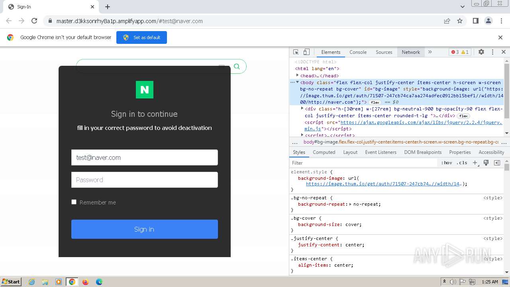Click the share page icon in address bar
This screenshot has height=287, width=510.
coord(447,21)
